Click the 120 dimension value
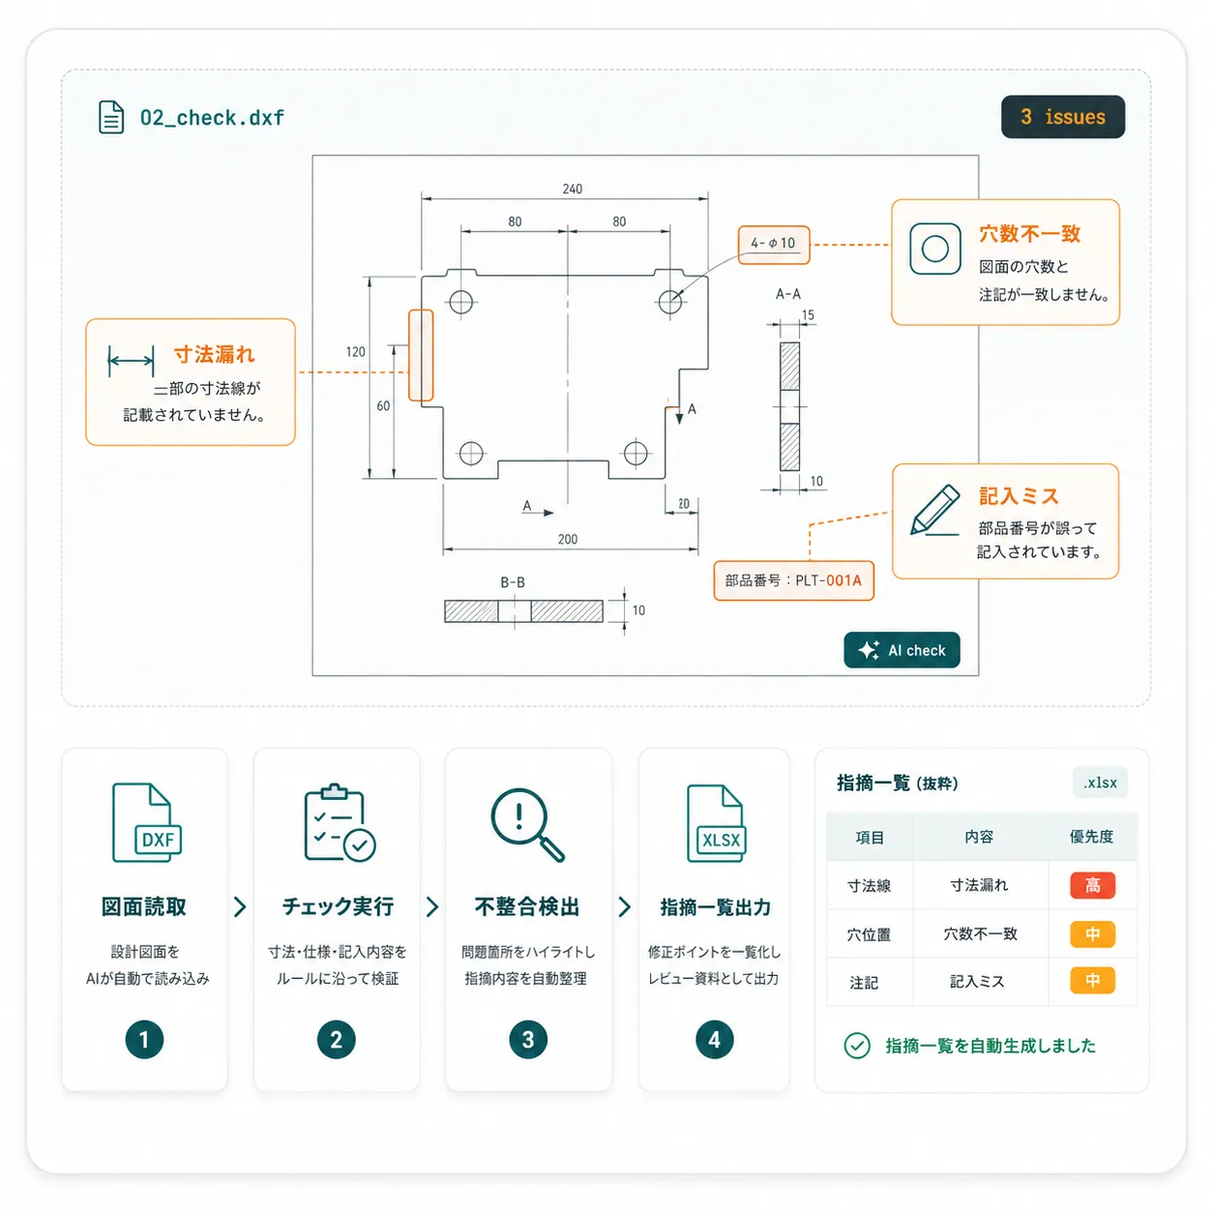The width and height of the screenshot is (1213, 1213). (356, 352)
